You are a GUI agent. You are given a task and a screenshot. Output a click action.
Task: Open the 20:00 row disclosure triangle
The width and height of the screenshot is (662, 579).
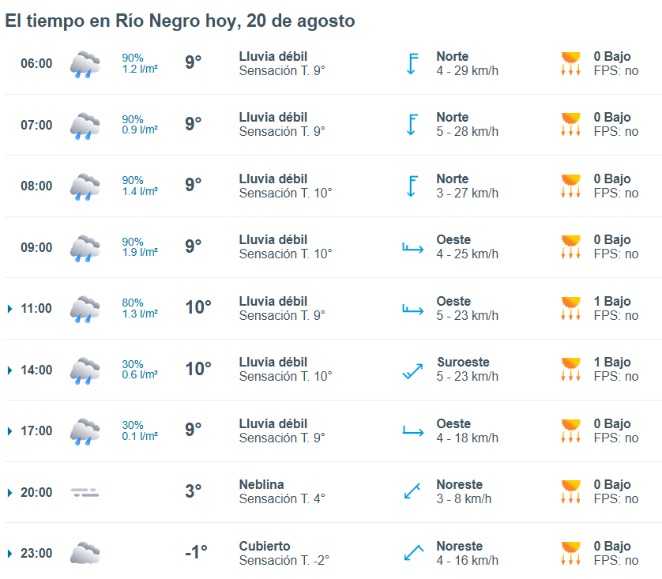[10, 492]
